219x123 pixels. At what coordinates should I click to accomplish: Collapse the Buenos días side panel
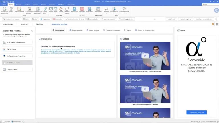pos(32,31)
